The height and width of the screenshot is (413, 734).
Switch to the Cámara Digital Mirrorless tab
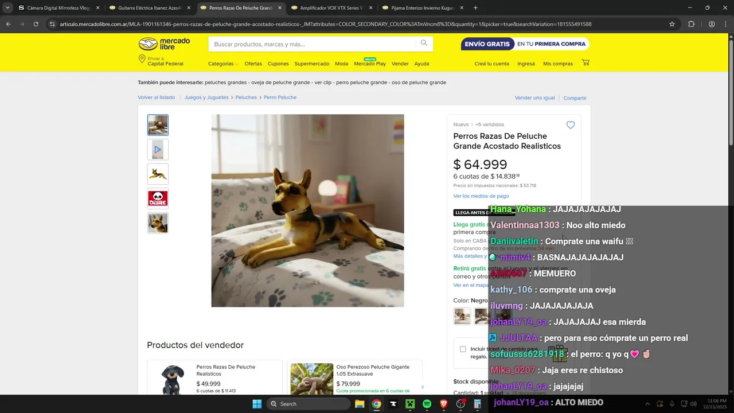[x=59, y=8]
